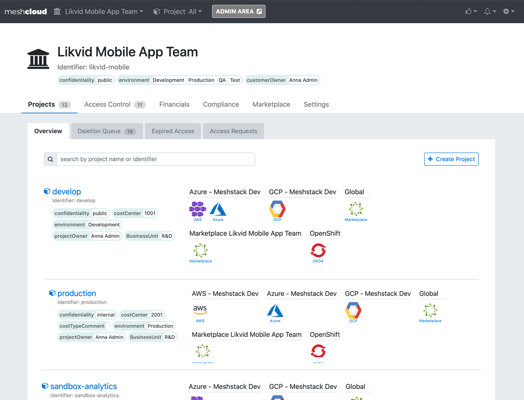Open the Project All dropdown
Image resolution: width=524 pixels, height=400 pixels.
pos(181,11)
